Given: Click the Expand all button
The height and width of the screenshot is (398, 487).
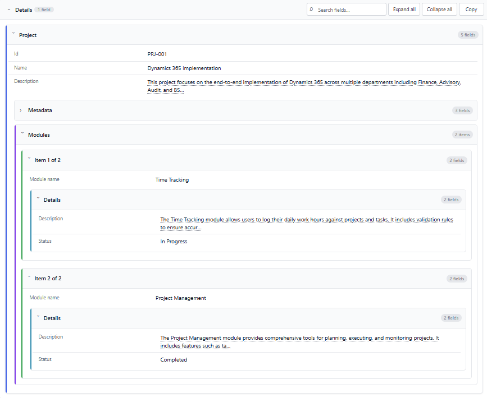Looking at the screenshot, I should [404, 10].
